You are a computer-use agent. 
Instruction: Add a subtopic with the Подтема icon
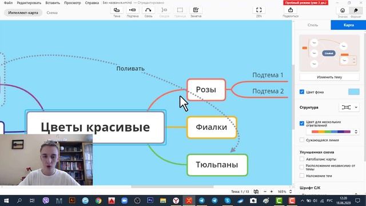(133, 10)
